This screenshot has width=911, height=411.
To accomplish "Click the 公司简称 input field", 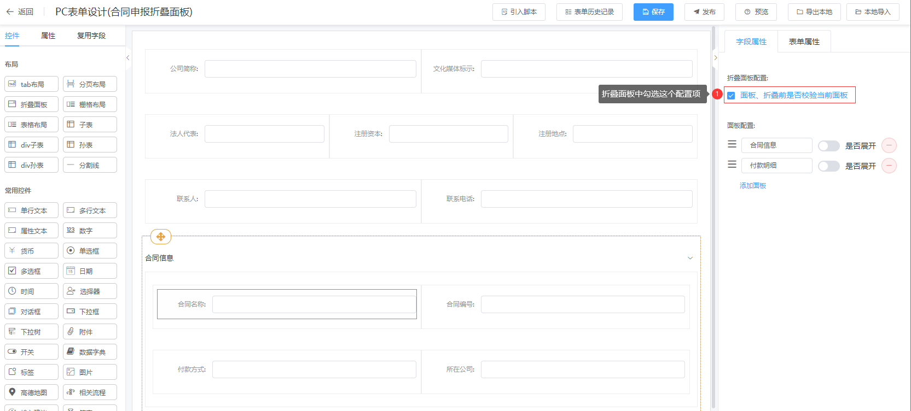I will [x=310, y=69].
